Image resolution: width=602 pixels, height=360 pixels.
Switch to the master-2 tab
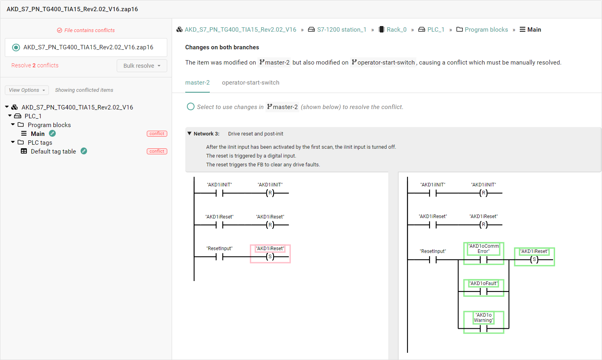tap(197, 83)
